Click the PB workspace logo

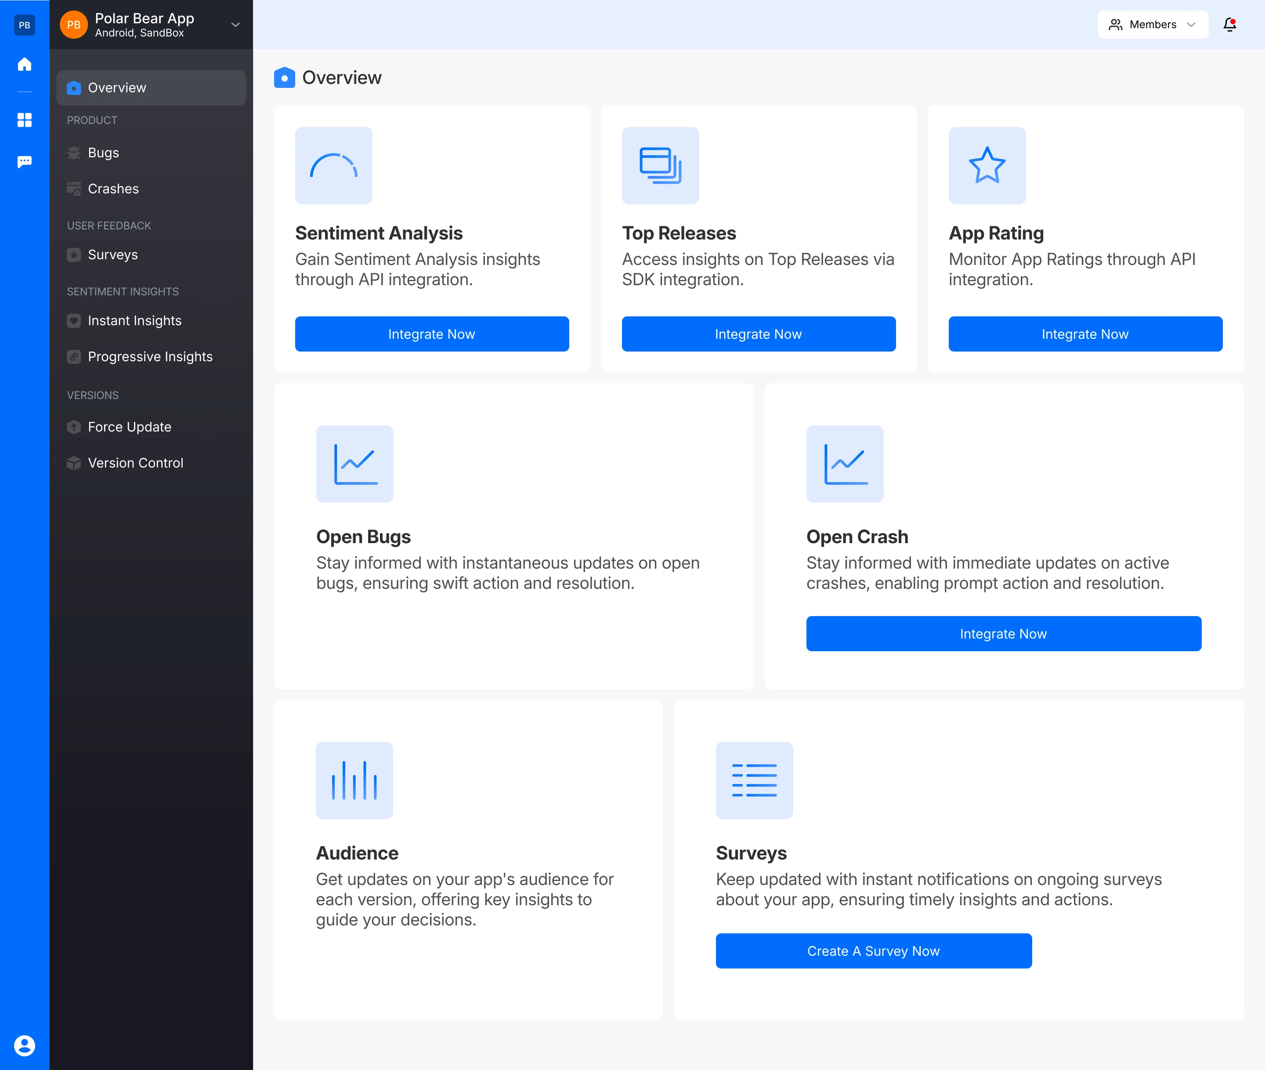(x=24, y=25)
